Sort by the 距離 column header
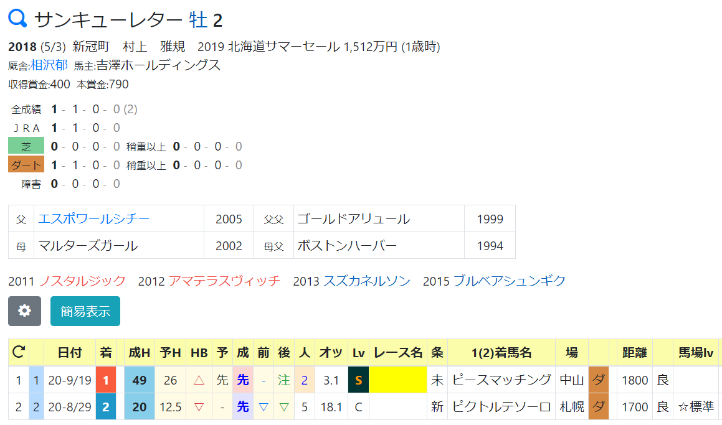 (635, 353)
